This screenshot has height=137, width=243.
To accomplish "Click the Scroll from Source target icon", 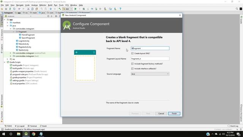I will coord(48,16).
